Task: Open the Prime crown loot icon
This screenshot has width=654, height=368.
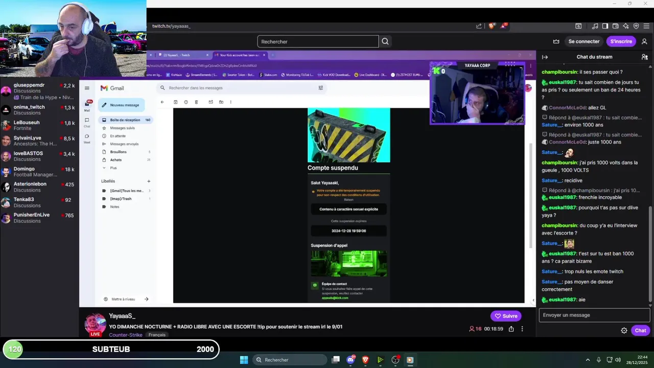Action: click(x=556, y=41)
